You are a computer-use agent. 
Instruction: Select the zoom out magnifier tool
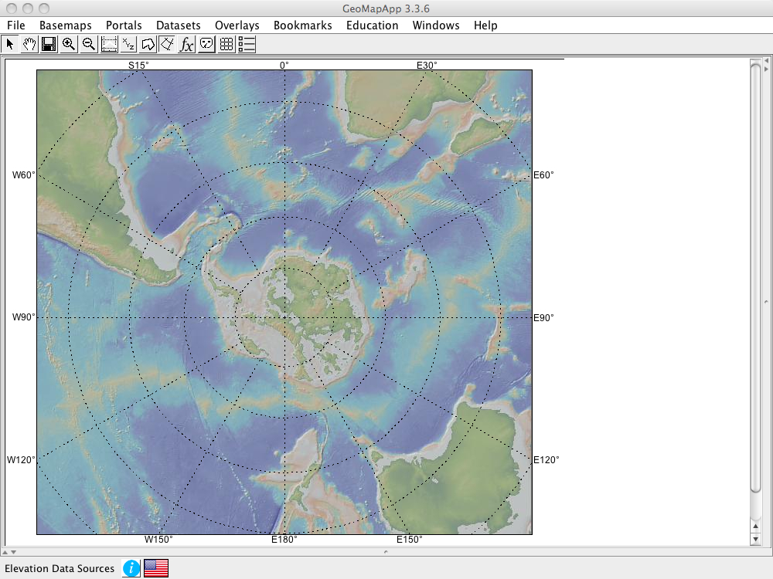(88, 44)
